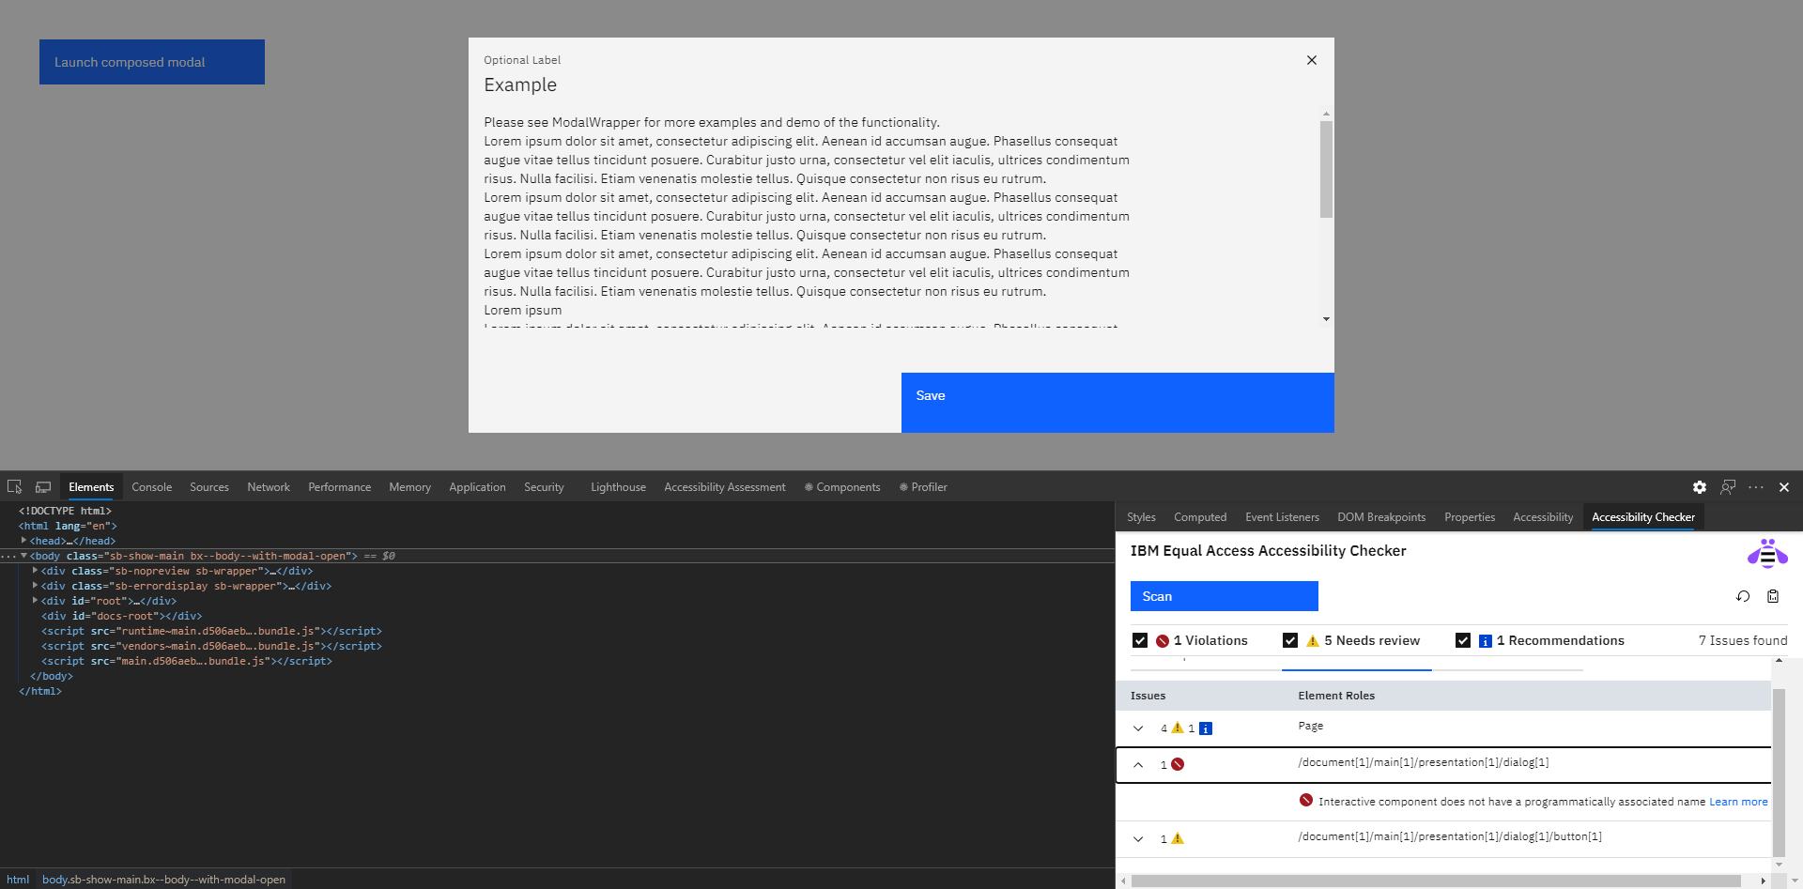Click the reset scan refresh icon
Screen dimensions: 1803x889
click(x=1743, y=596)
